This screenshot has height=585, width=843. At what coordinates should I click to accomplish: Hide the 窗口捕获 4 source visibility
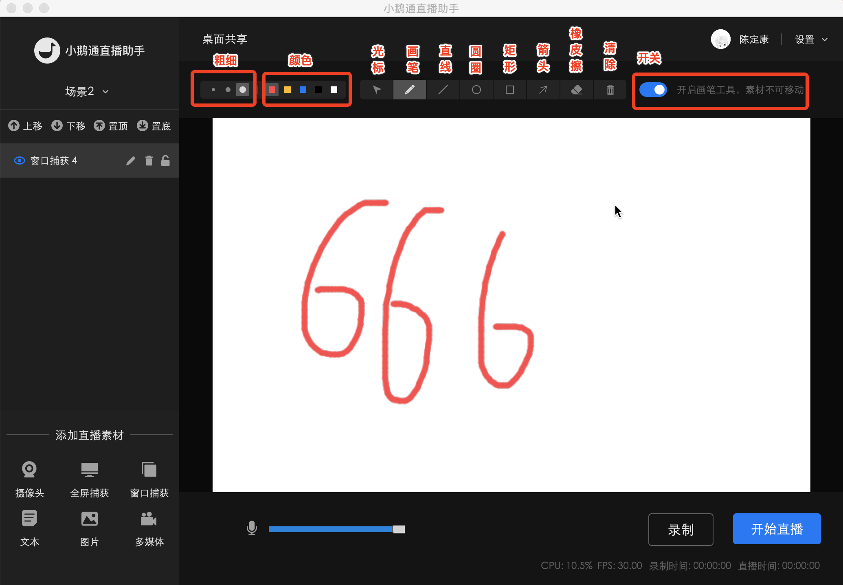(x=19, y=161)
